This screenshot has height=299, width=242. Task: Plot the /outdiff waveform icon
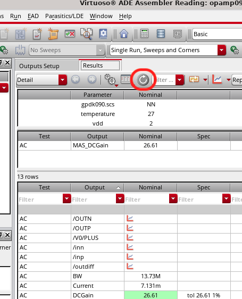point(130,267)
